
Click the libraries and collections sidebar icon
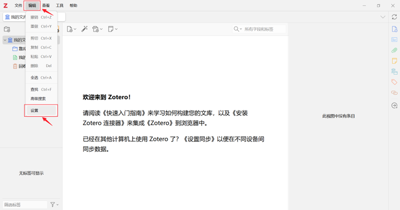(394, 71)
